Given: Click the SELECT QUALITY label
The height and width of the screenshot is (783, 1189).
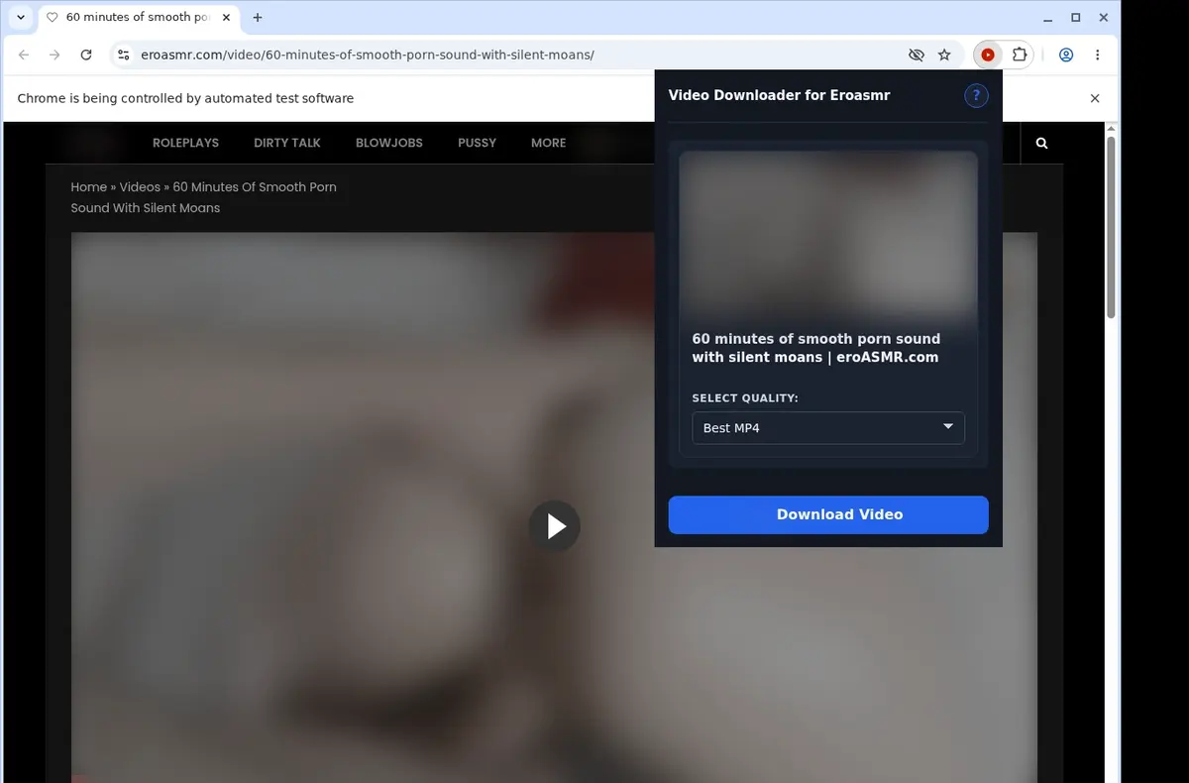Looking at the screenshot, I should 745,398.
